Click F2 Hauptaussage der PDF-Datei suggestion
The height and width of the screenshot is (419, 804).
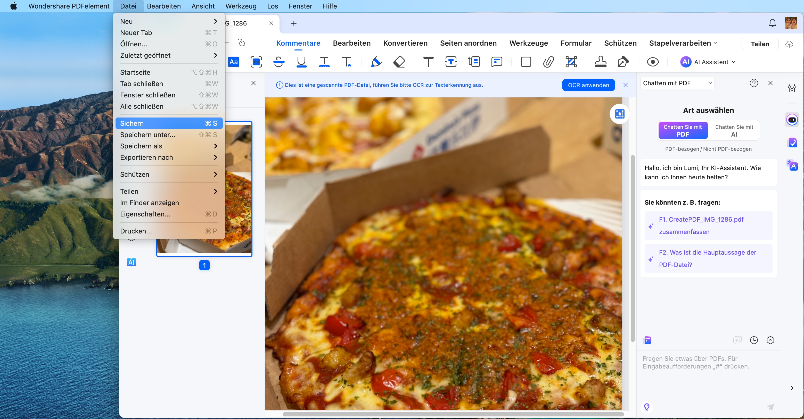(708, 258)
